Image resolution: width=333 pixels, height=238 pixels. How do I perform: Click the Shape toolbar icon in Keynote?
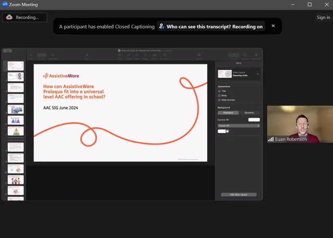(145, 55)
